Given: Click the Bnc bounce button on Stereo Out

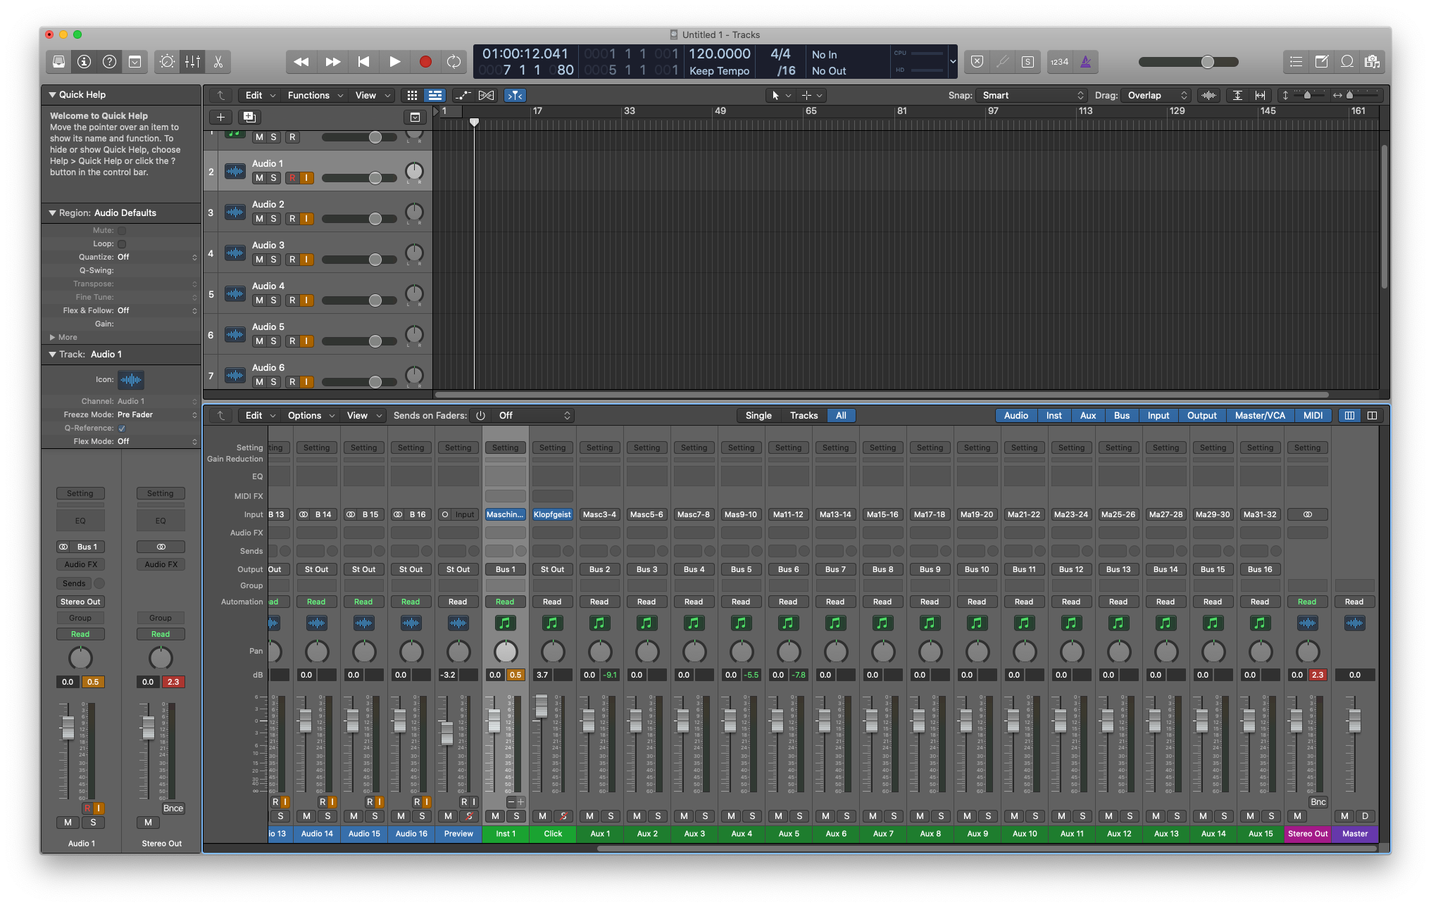Looking at the screenshot, I should tap(1318, 802).
